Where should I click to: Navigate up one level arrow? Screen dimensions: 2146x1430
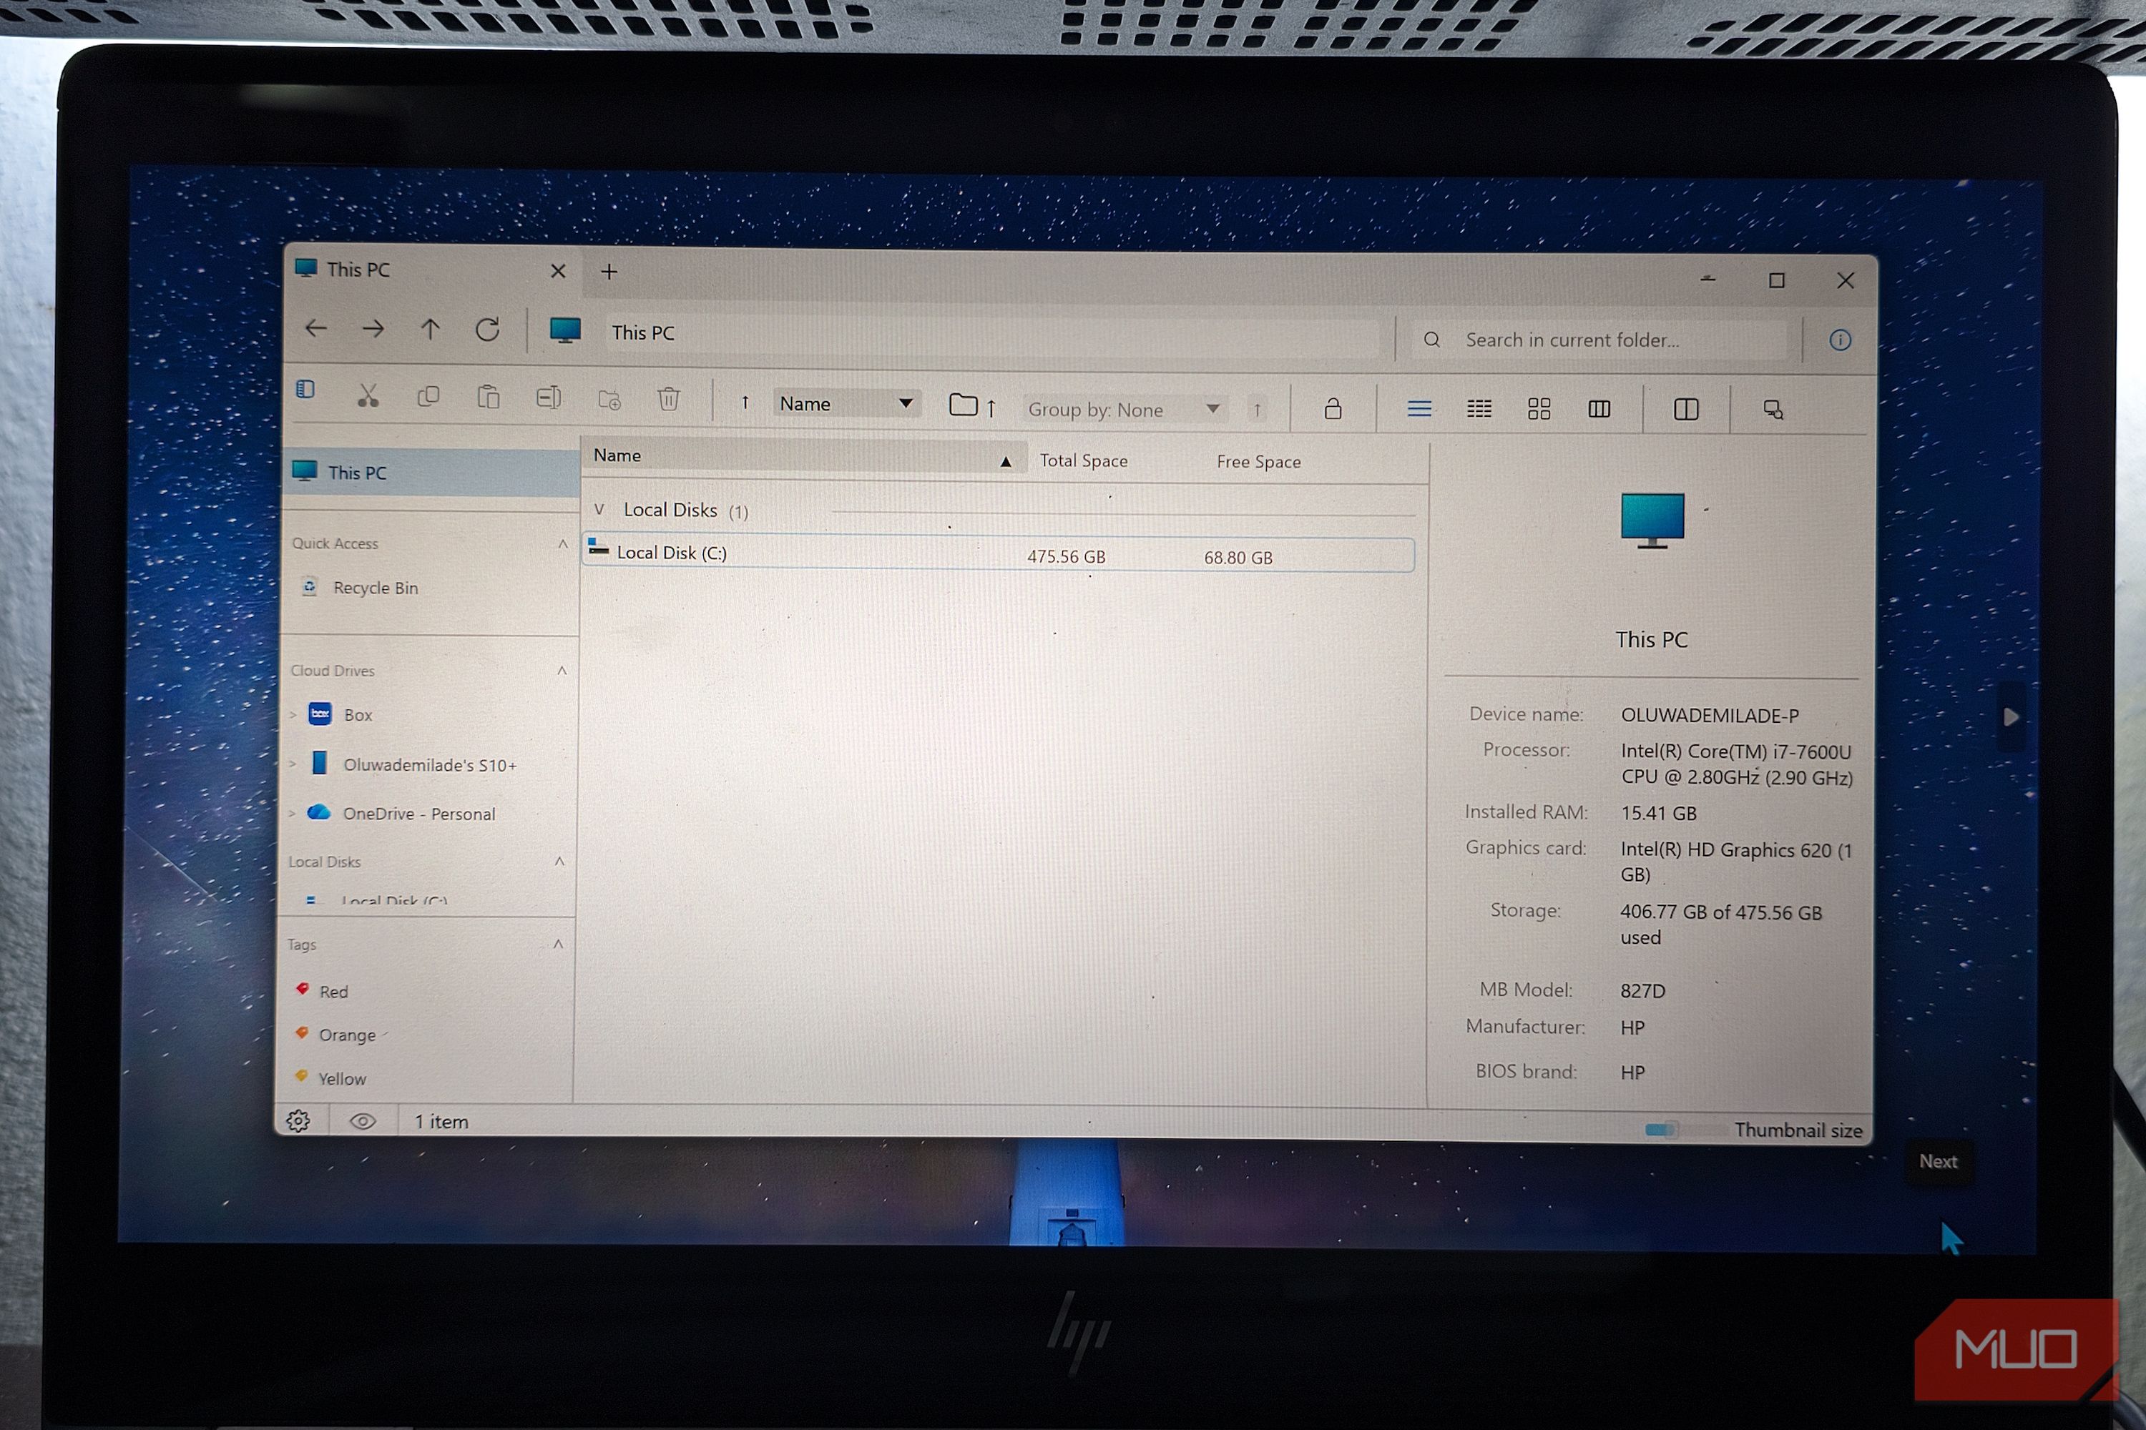pos(430,329)
